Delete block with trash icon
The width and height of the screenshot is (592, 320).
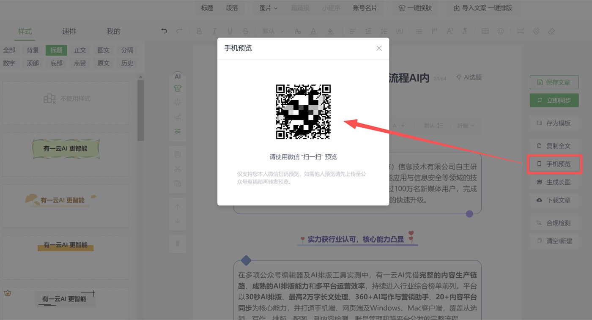click(178, 243)
